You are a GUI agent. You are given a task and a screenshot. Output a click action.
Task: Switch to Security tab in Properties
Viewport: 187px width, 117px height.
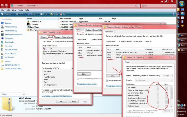pyautogui.click(x=51, y=37)
